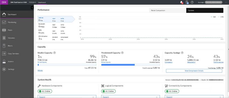The width and height of the screenshot is (229, 98).
Task: Open the alerts bell icon
Action: pyautogui.click(x=182, y=2)
